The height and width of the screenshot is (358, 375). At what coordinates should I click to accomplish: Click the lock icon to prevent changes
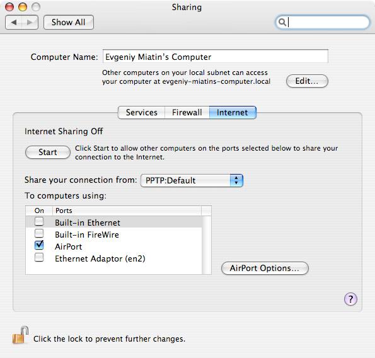20,335
